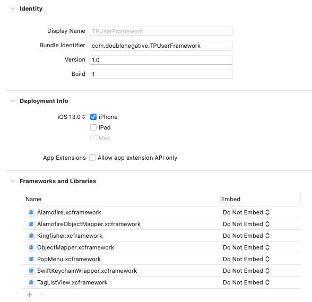Change Embed option for PopMenu.xcframework
Image resolution: width=312 pixels, height=302 pixels.
pos(246,259)
